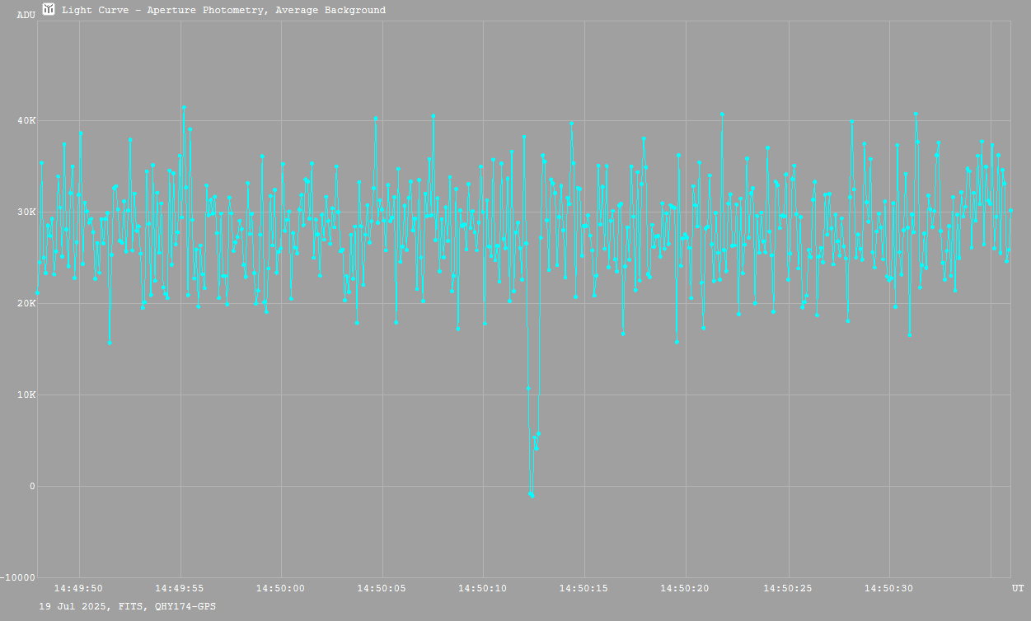1031x621 pixels.
Task: Select the 14:50:30 time axis label
Action: (888, 588)
